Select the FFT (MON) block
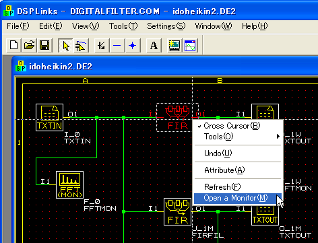The width and height of the screenshot is (318, 243). coord(69,184)
